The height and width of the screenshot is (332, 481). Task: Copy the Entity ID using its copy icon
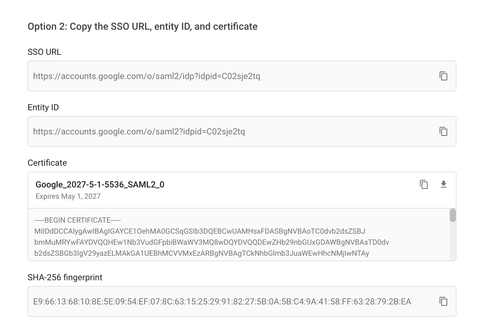[444, 131]
